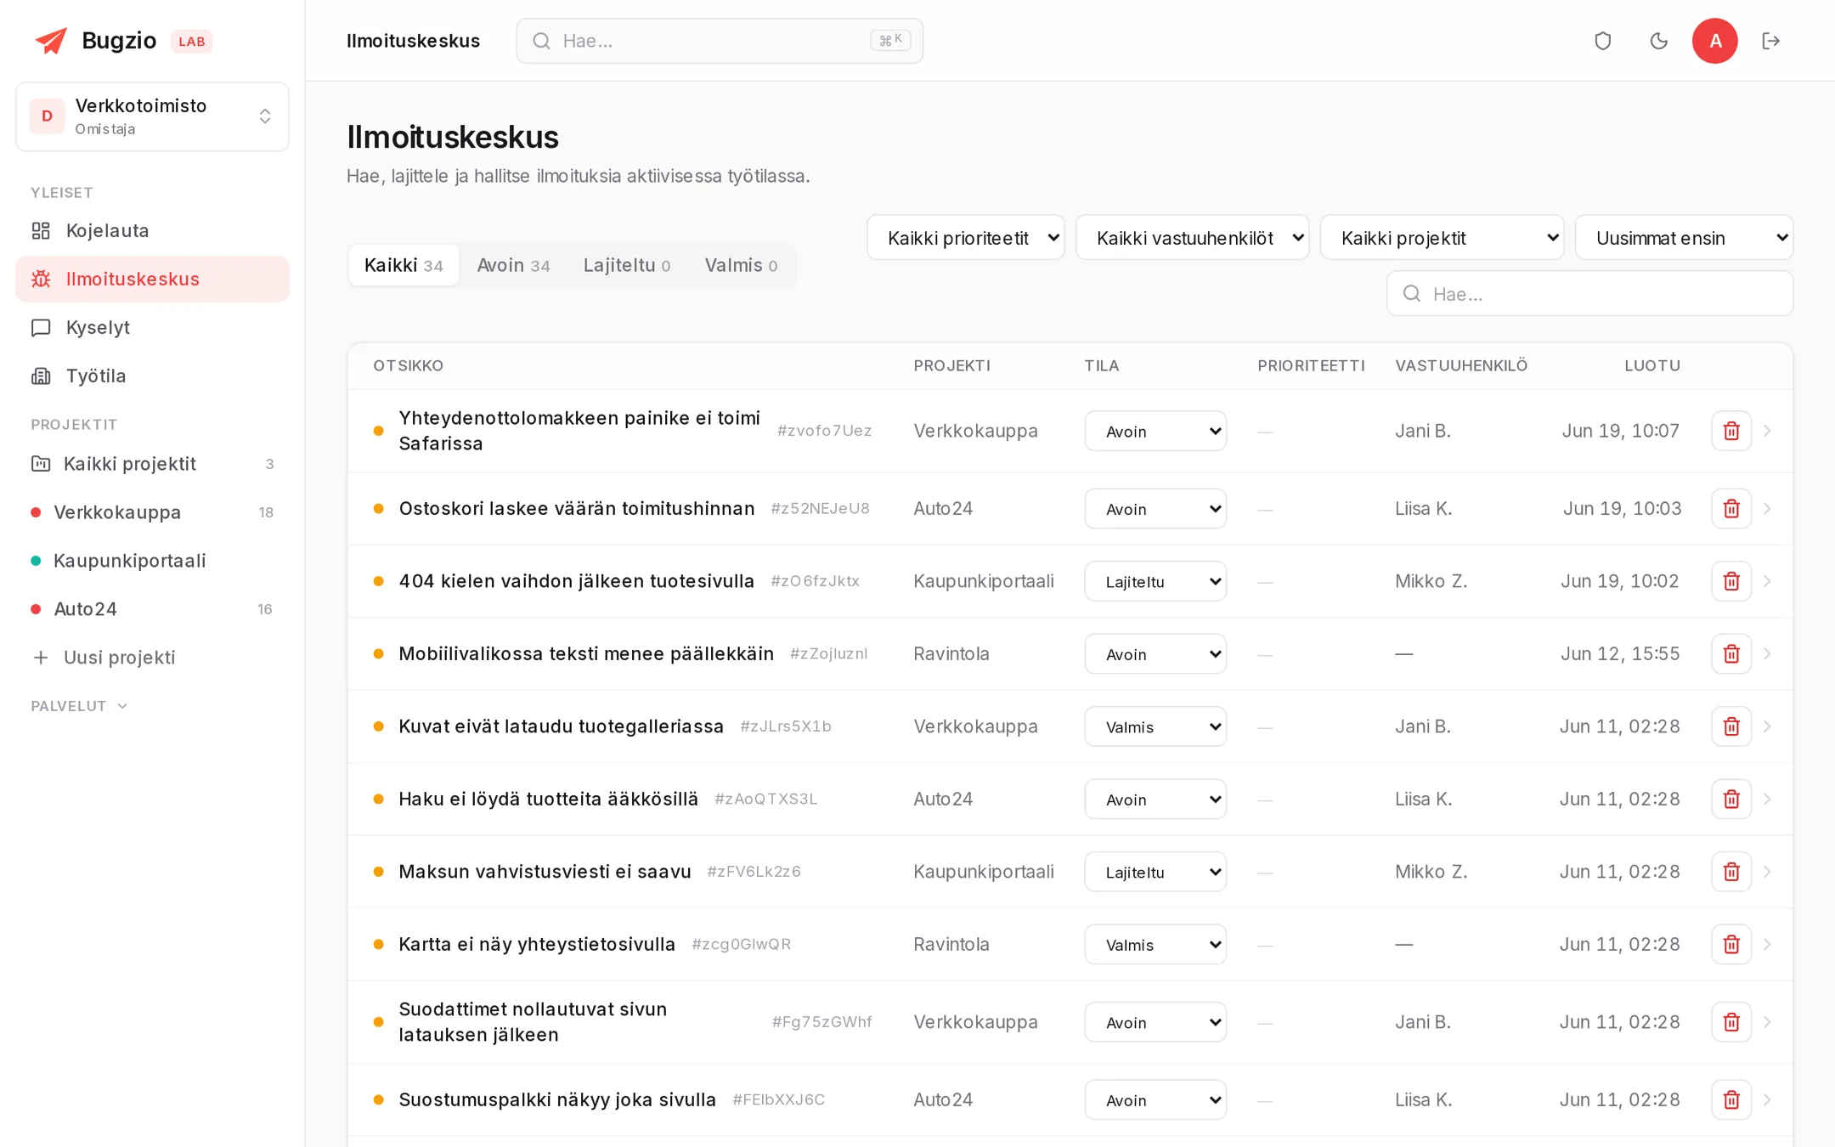Open details chevron for Kartta ei näy row
The height and width of the screenshot is (1147, 1835).
1767,944
